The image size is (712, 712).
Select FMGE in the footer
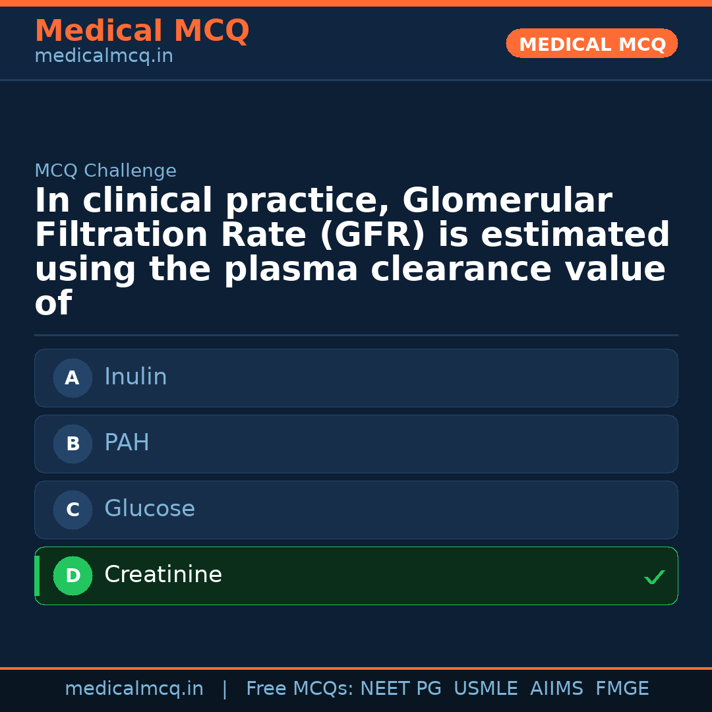tap(622, 689)
